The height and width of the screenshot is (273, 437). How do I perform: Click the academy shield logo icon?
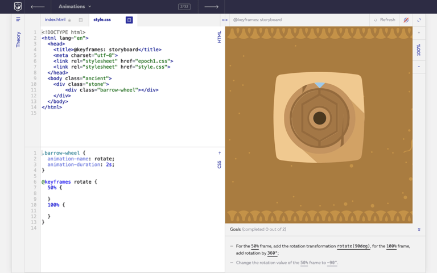18,7
